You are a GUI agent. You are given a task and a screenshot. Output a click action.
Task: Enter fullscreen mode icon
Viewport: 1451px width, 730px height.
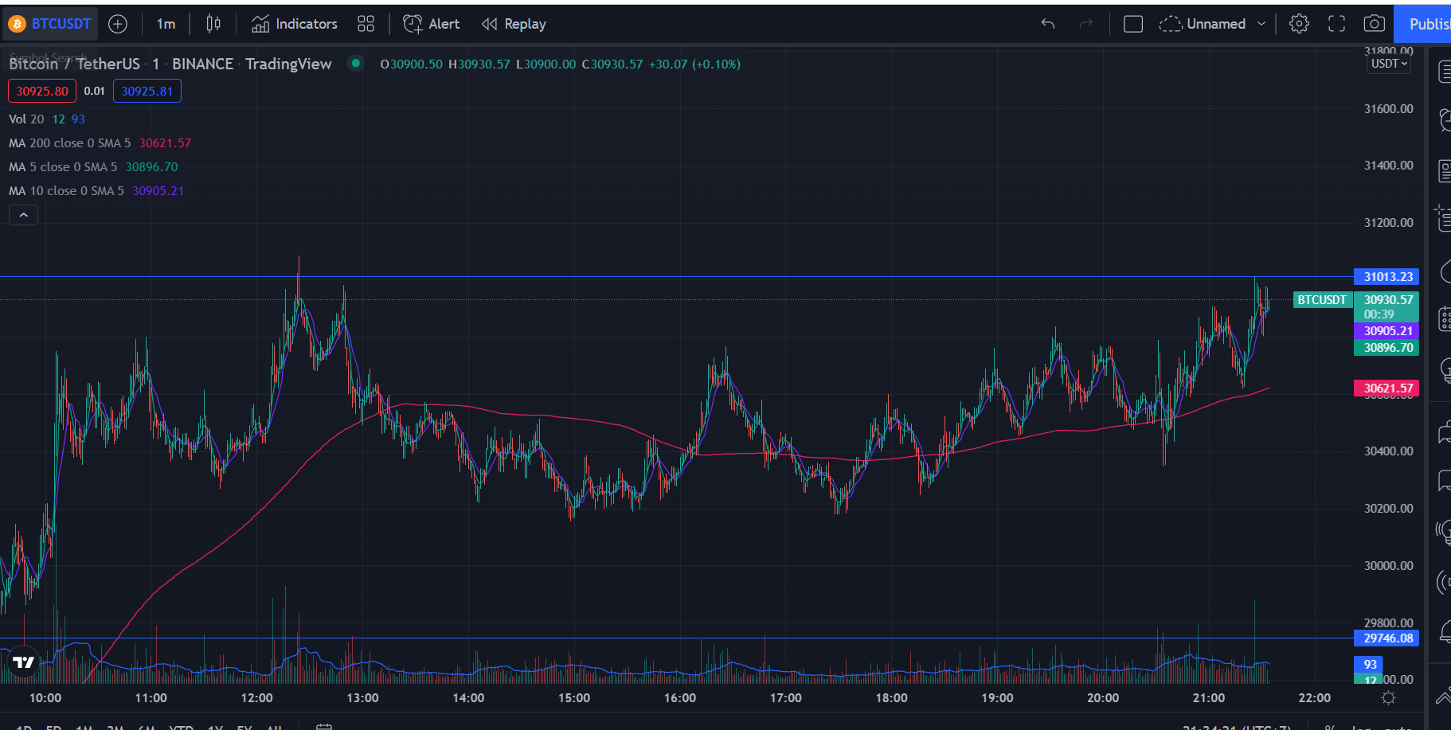1336,24
